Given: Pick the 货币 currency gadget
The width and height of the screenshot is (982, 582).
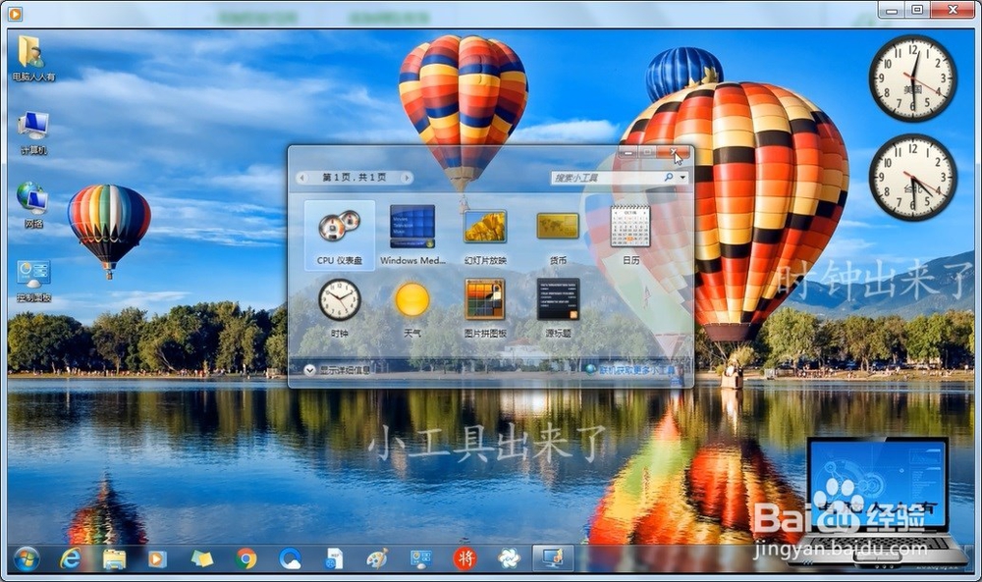Looking at the screenshot, I should point(558,236).
